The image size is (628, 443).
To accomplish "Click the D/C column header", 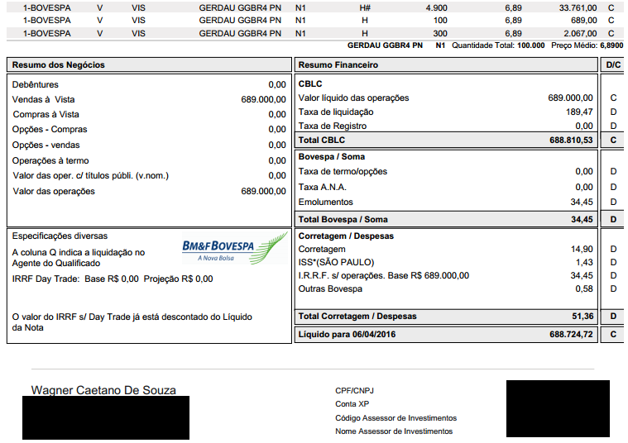I will 613,64.
